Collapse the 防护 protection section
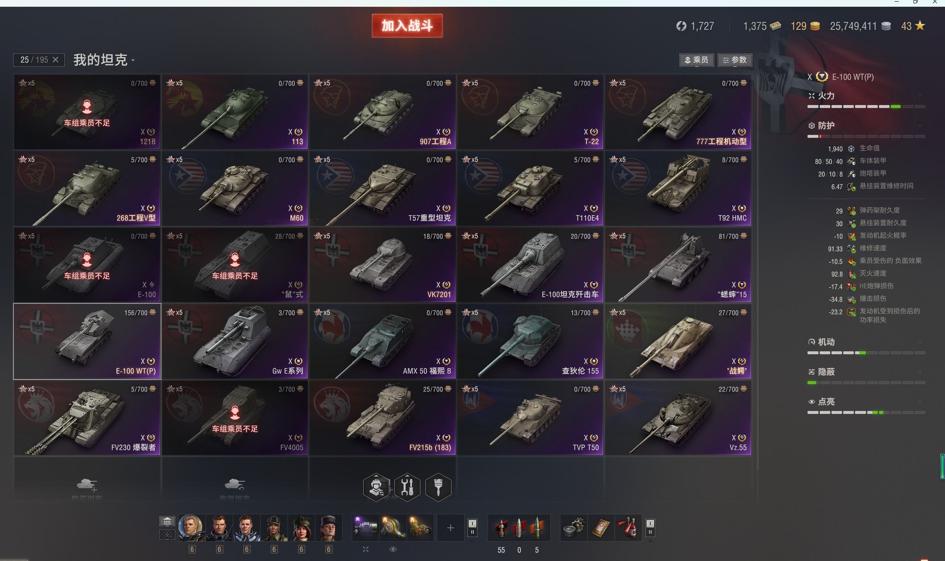The width and height of the screenshot is (945, 561). click(x=866, y=126)
